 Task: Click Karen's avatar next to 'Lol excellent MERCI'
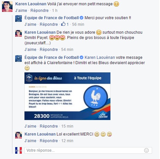pos(19,135)
